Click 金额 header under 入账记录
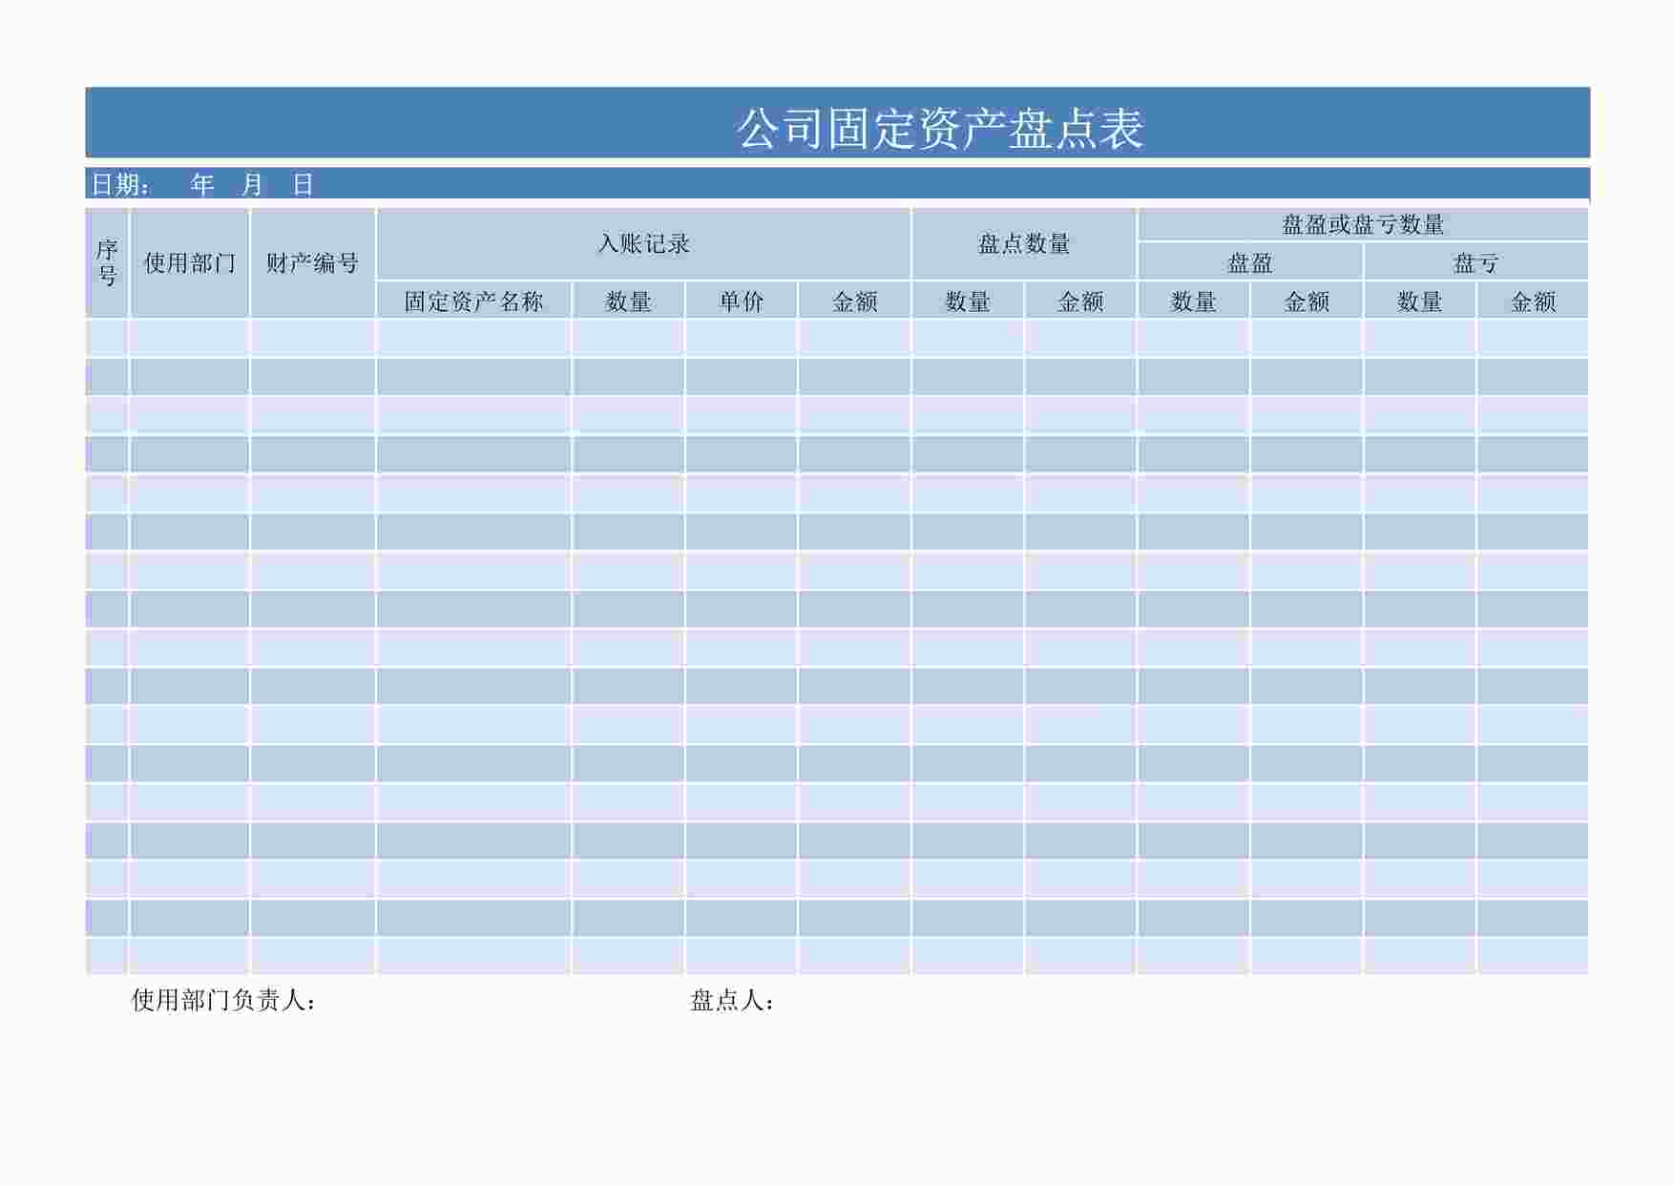This screenshot has height=1185, width=1674. click(x=854, y=301)
